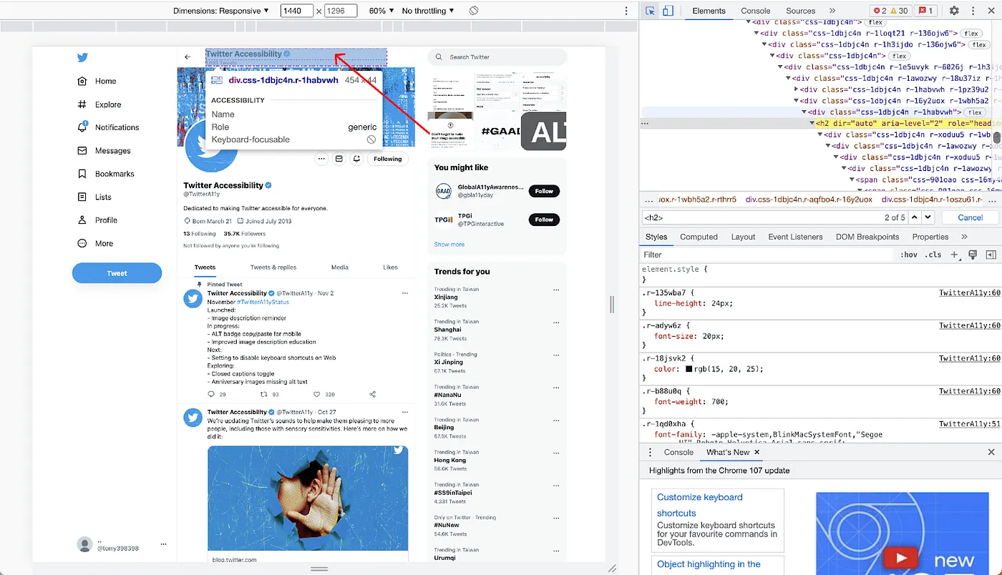Open Notifications in the Twitter sidebar
1002x575 pixels.
coord(108,127)
